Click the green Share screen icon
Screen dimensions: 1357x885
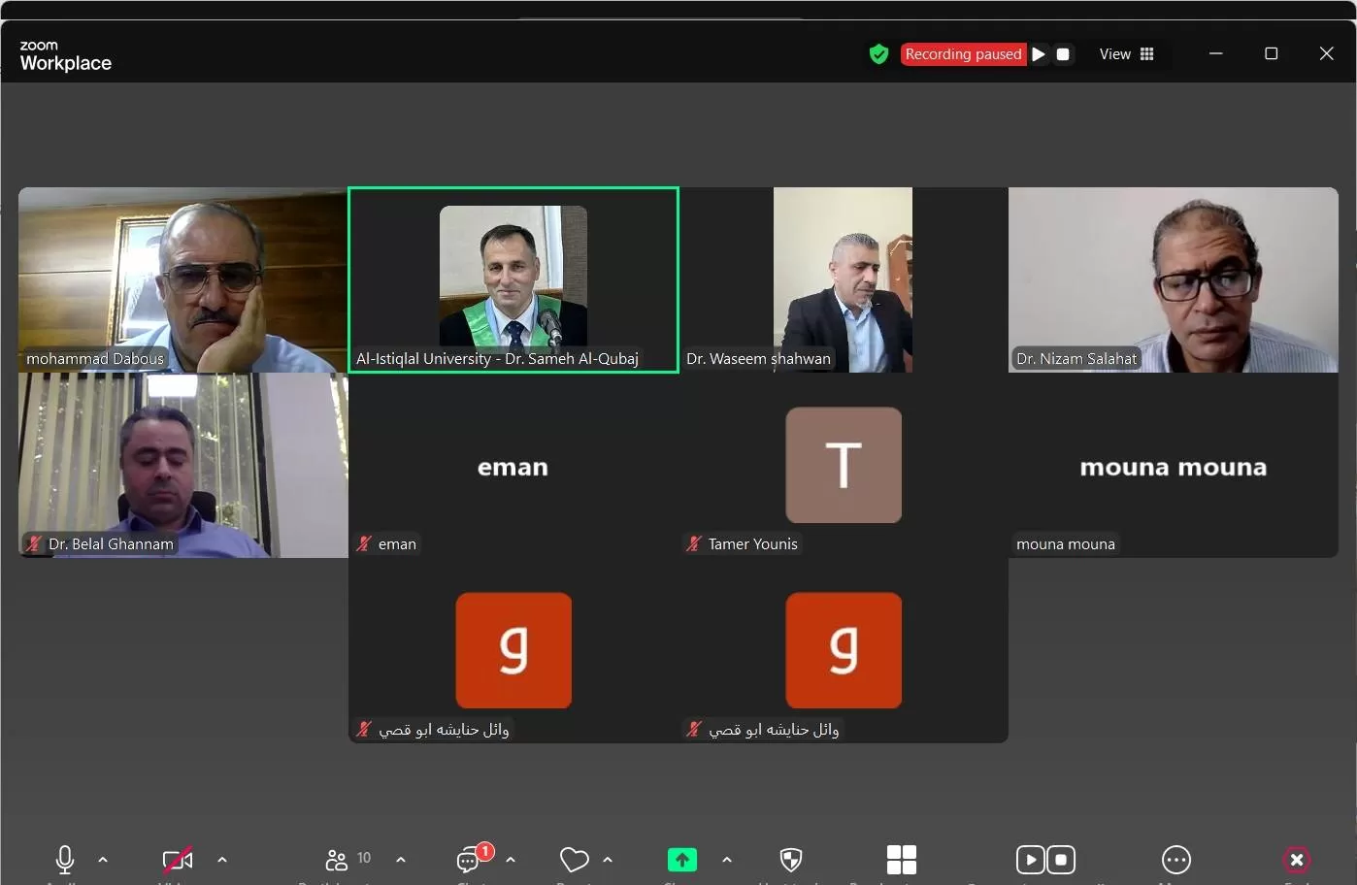(x=681, y=860)
